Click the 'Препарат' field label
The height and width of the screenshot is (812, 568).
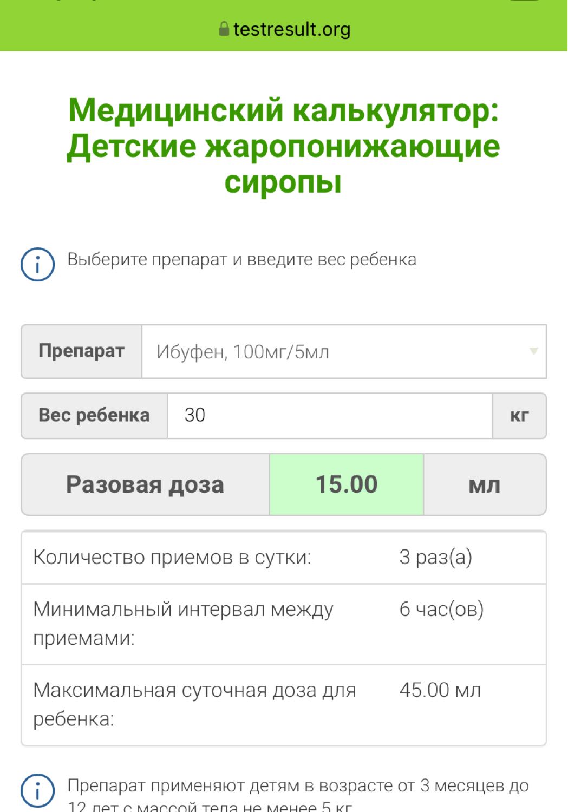[x=82, y=351]
